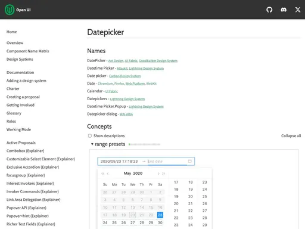Viewport: 305px width, 229px height.
Task: Select minute 18 in the time column
Action: coord(191,182)
